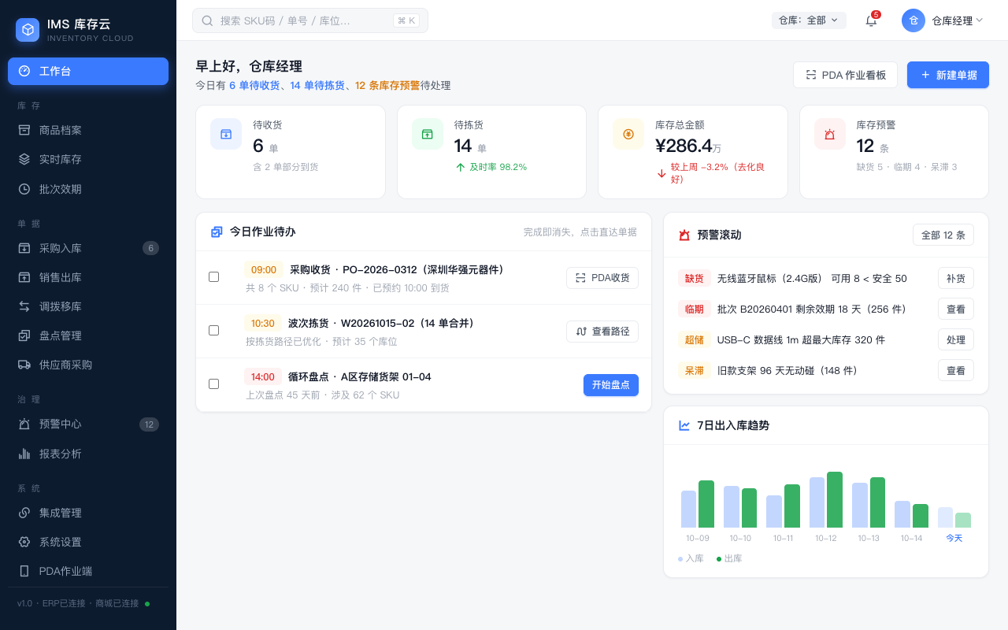
Task: Click 处理 for USB-C 数据线 alert
Action: tap(956, 339)
